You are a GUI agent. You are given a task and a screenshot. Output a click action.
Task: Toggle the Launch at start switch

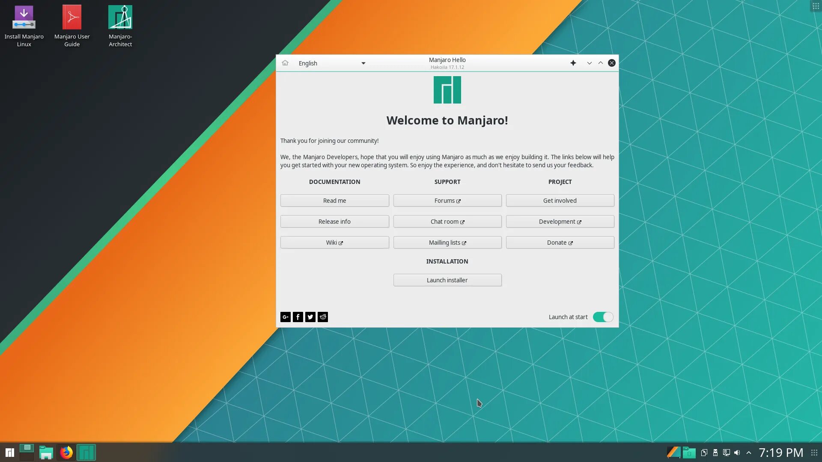(603, 317)
